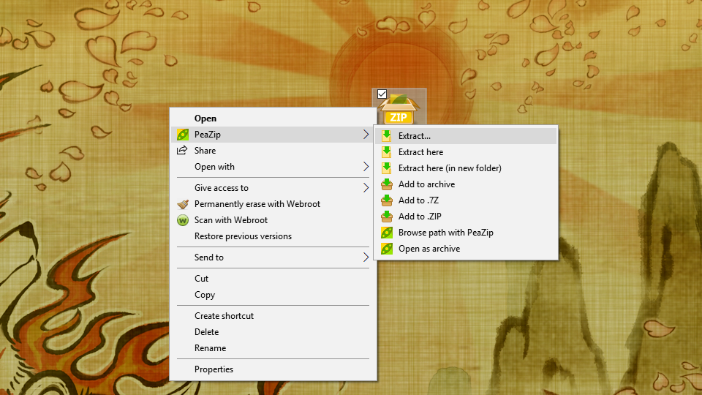Screen dimensions: 702x395
Task: Choose Extract... in PeaZip submenu
Action: (x=466, y=136)
